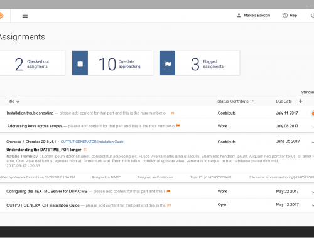The width and height of the screenshot is (314, 238).
Task: Expand the Addressing keys across scopes row chevron
Action: [313, 127]
